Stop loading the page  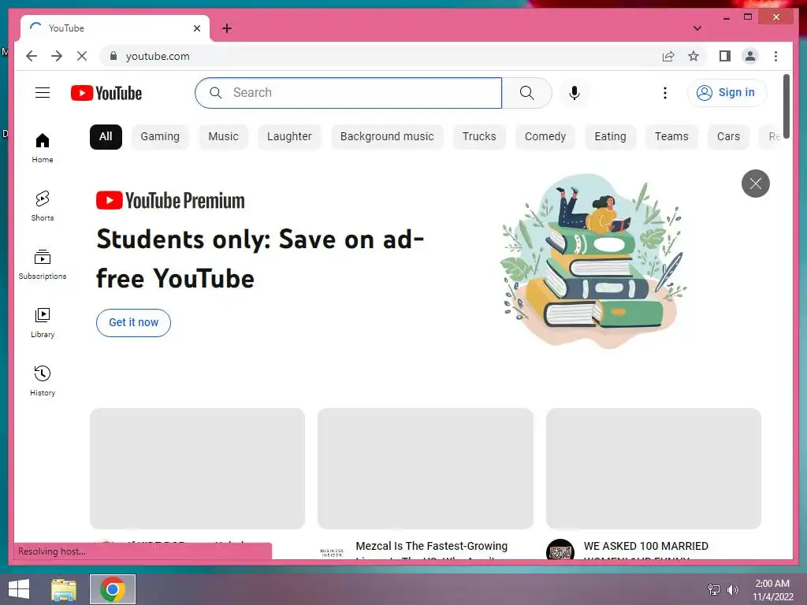[82, 56]
